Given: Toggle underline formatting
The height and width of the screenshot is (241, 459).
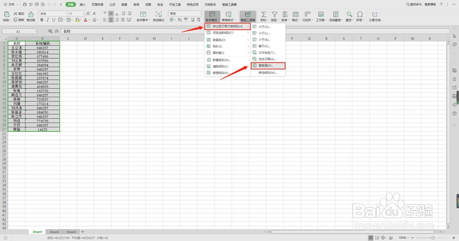Looking at the screenshot, I should [54, 20].
